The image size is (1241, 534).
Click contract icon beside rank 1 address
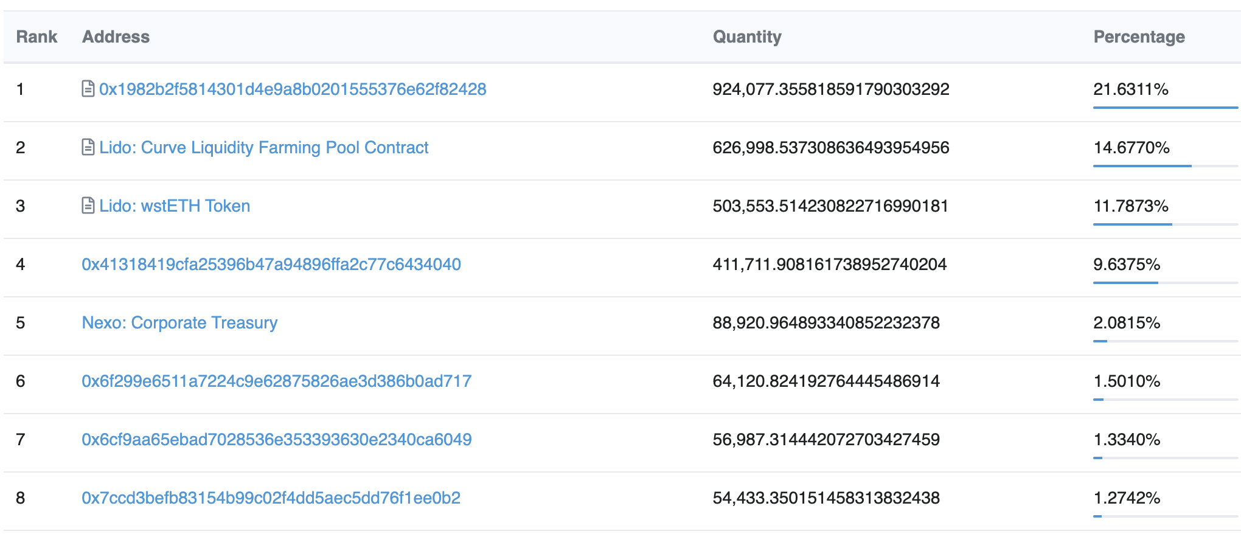click(x=88, y=89)
